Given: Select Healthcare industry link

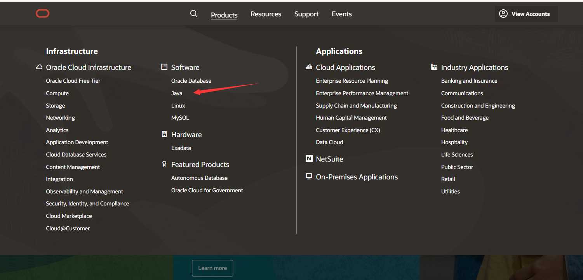Looking at the screenshot, I should [x=454, y=130].
